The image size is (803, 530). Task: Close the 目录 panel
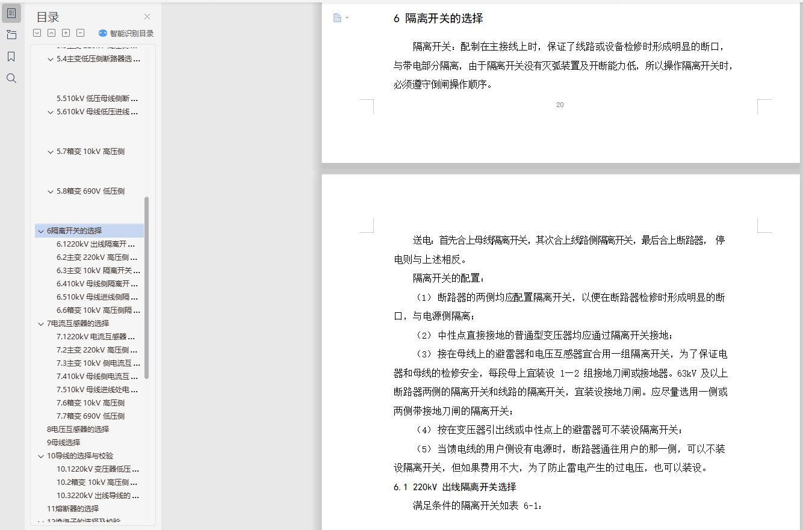(x=147, y=17)
